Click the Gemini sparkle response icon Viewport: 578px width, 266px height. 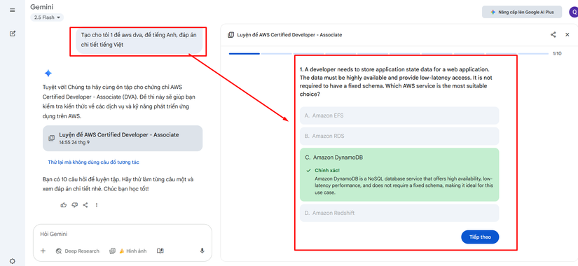(48, 73)
